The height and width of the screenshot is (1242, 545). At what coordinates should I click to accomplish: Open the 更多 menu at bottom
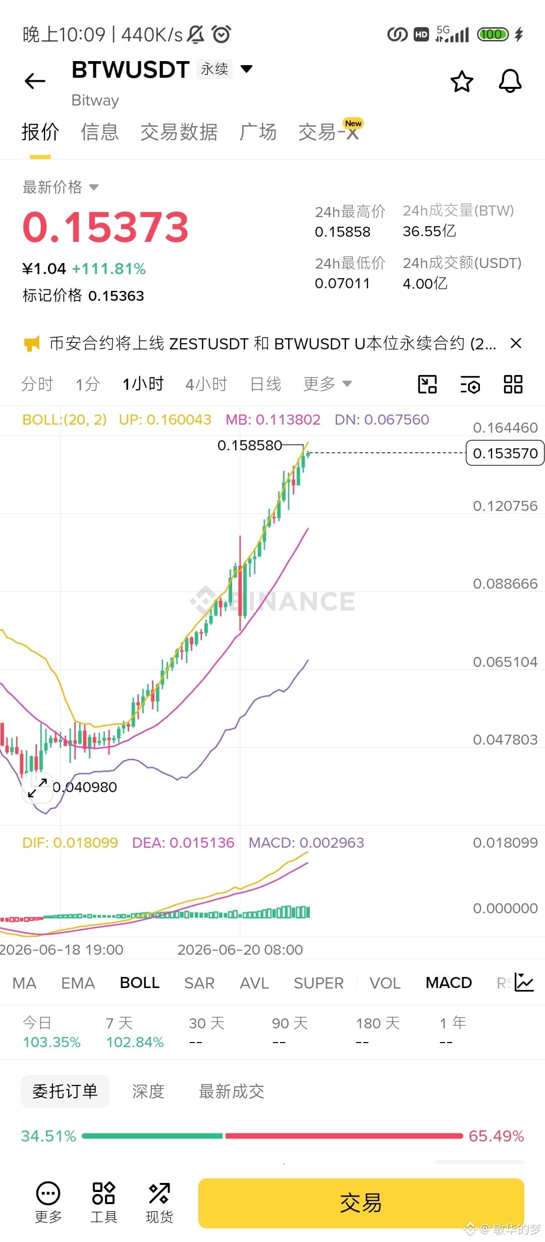[48, 1203]
